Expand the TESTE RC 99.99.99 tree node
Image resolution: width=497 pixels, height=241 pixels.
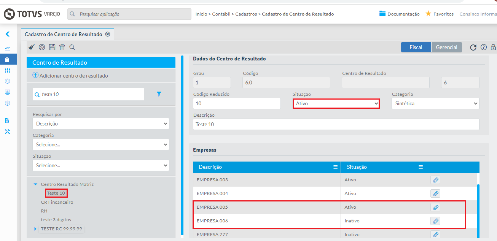point(35,229)
